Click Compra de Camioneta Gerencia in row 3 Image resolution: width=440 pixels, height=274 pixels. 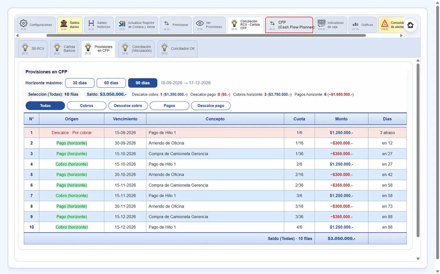[178, 154]
